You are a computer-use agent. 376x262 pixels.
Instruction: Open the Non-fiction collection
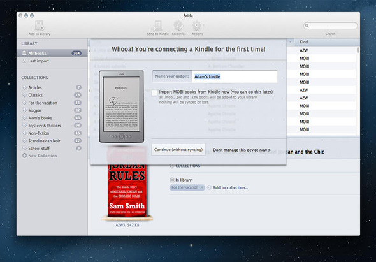coord(52,133)
